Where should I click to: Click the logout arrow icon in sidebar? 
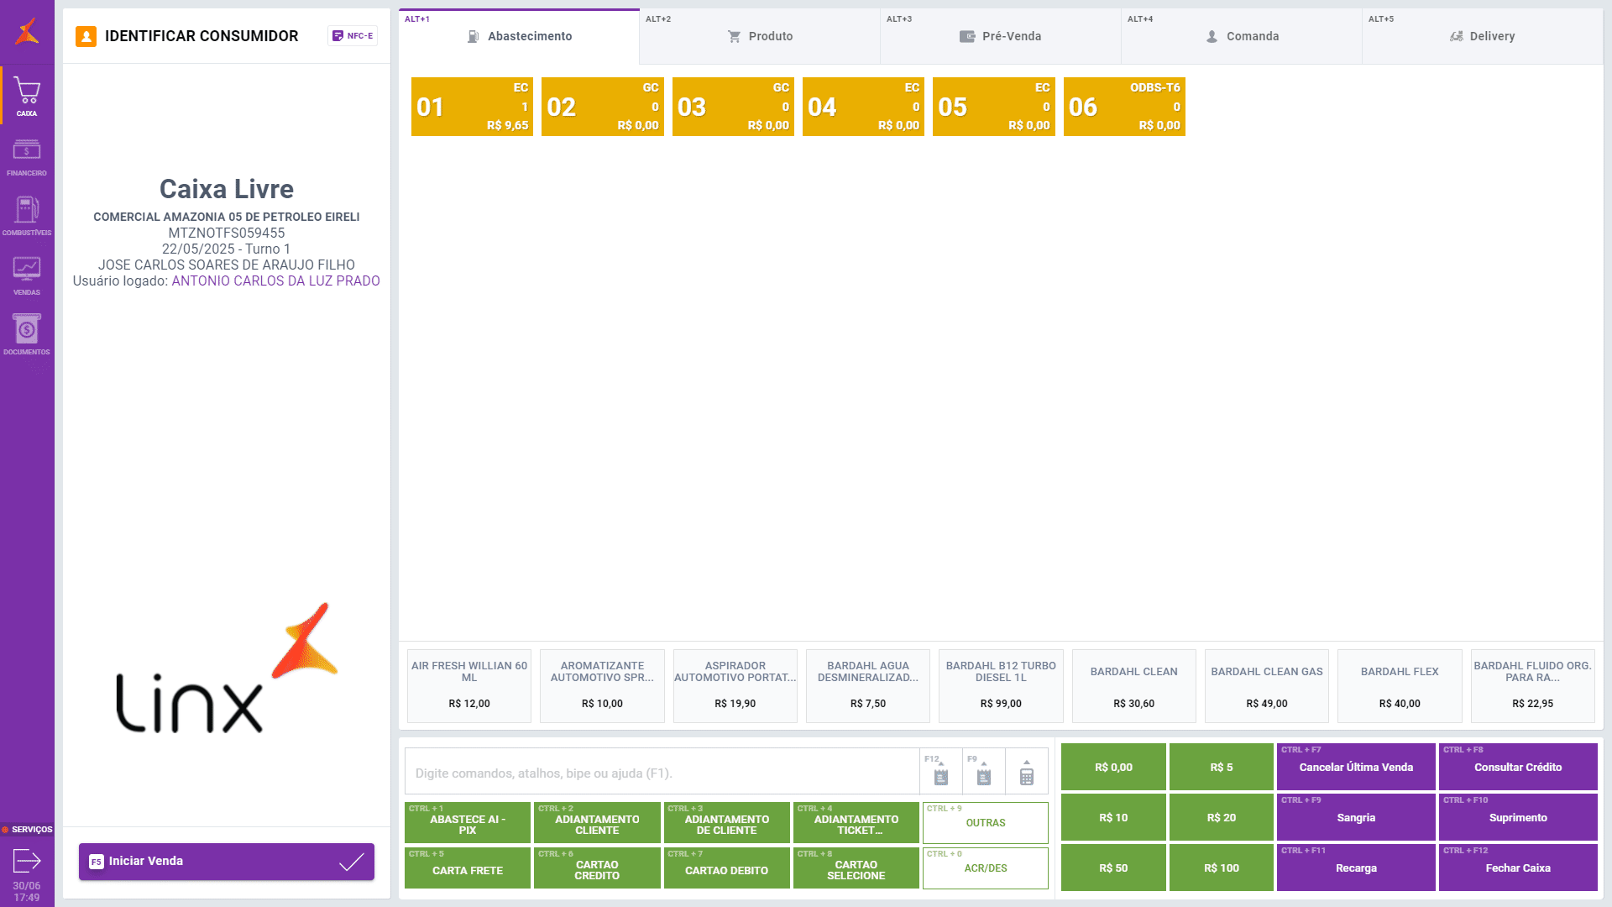pos(27,861)
